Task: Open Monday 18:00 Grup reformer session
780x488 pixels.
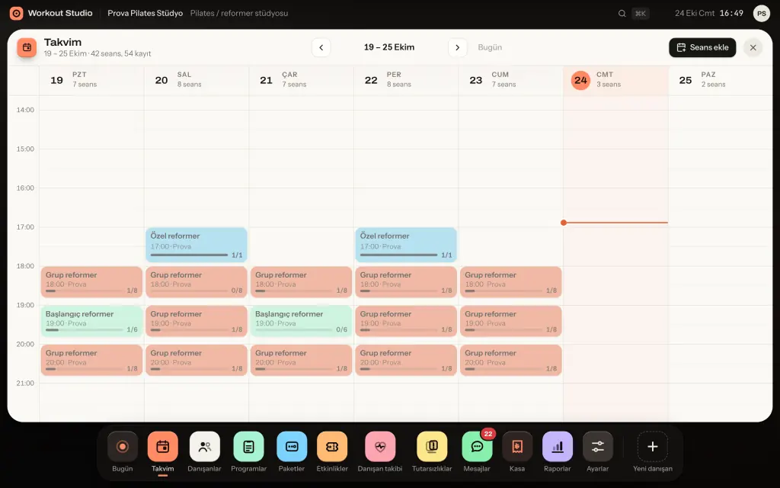Action: (x=91, y=282)
